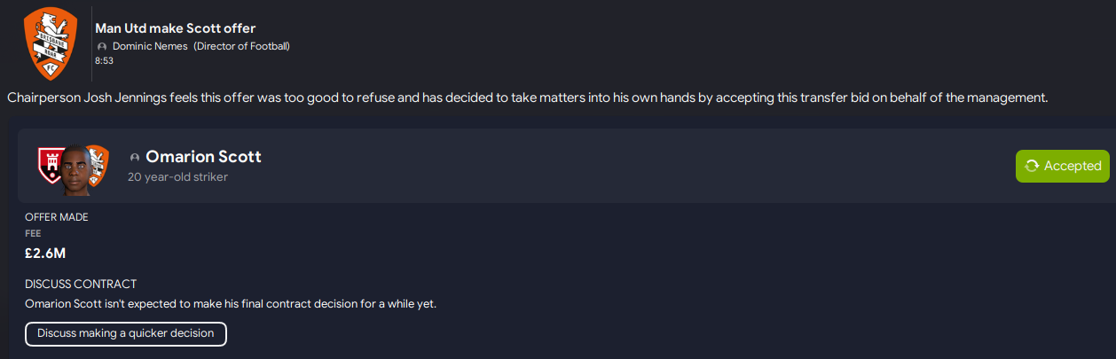The width and height of the screenshot is (1116, 359).
Task: Open Omarion Scott's face portrait
Action: tap(76, 168)
